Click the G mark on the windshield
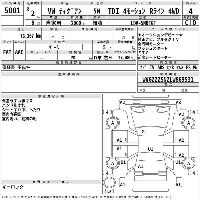The height and width of the screenshot is (200, 200). 143,132
